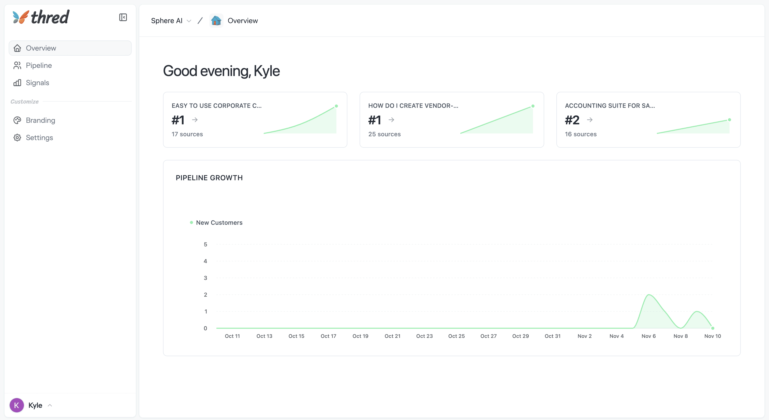Open the Sphere AI workspace dropdown
769x420 pixels.
click(x=171, y=21)
